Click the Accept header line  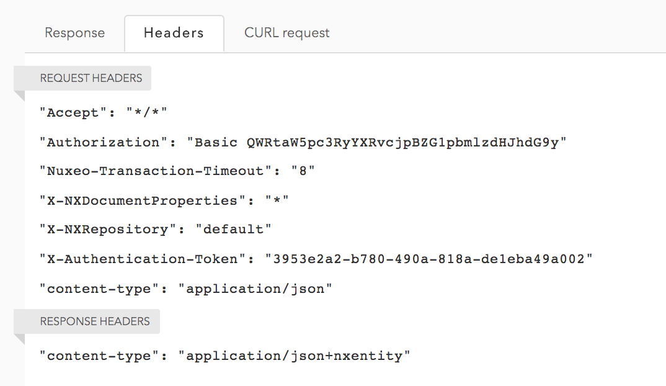click(103, 113)
